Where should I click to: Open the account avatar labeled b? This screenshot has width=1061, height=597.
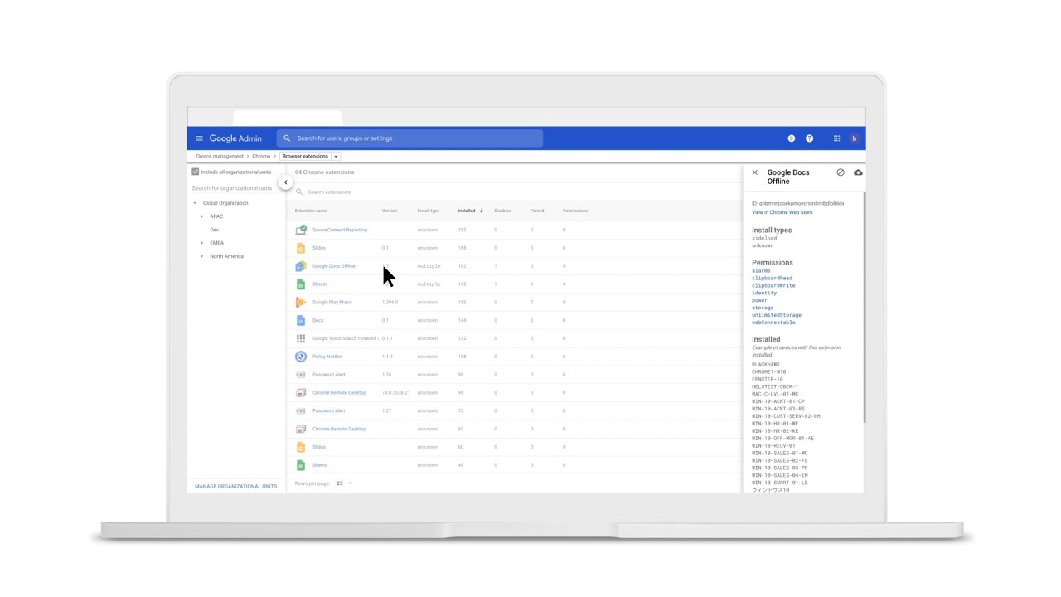(854, 138)
